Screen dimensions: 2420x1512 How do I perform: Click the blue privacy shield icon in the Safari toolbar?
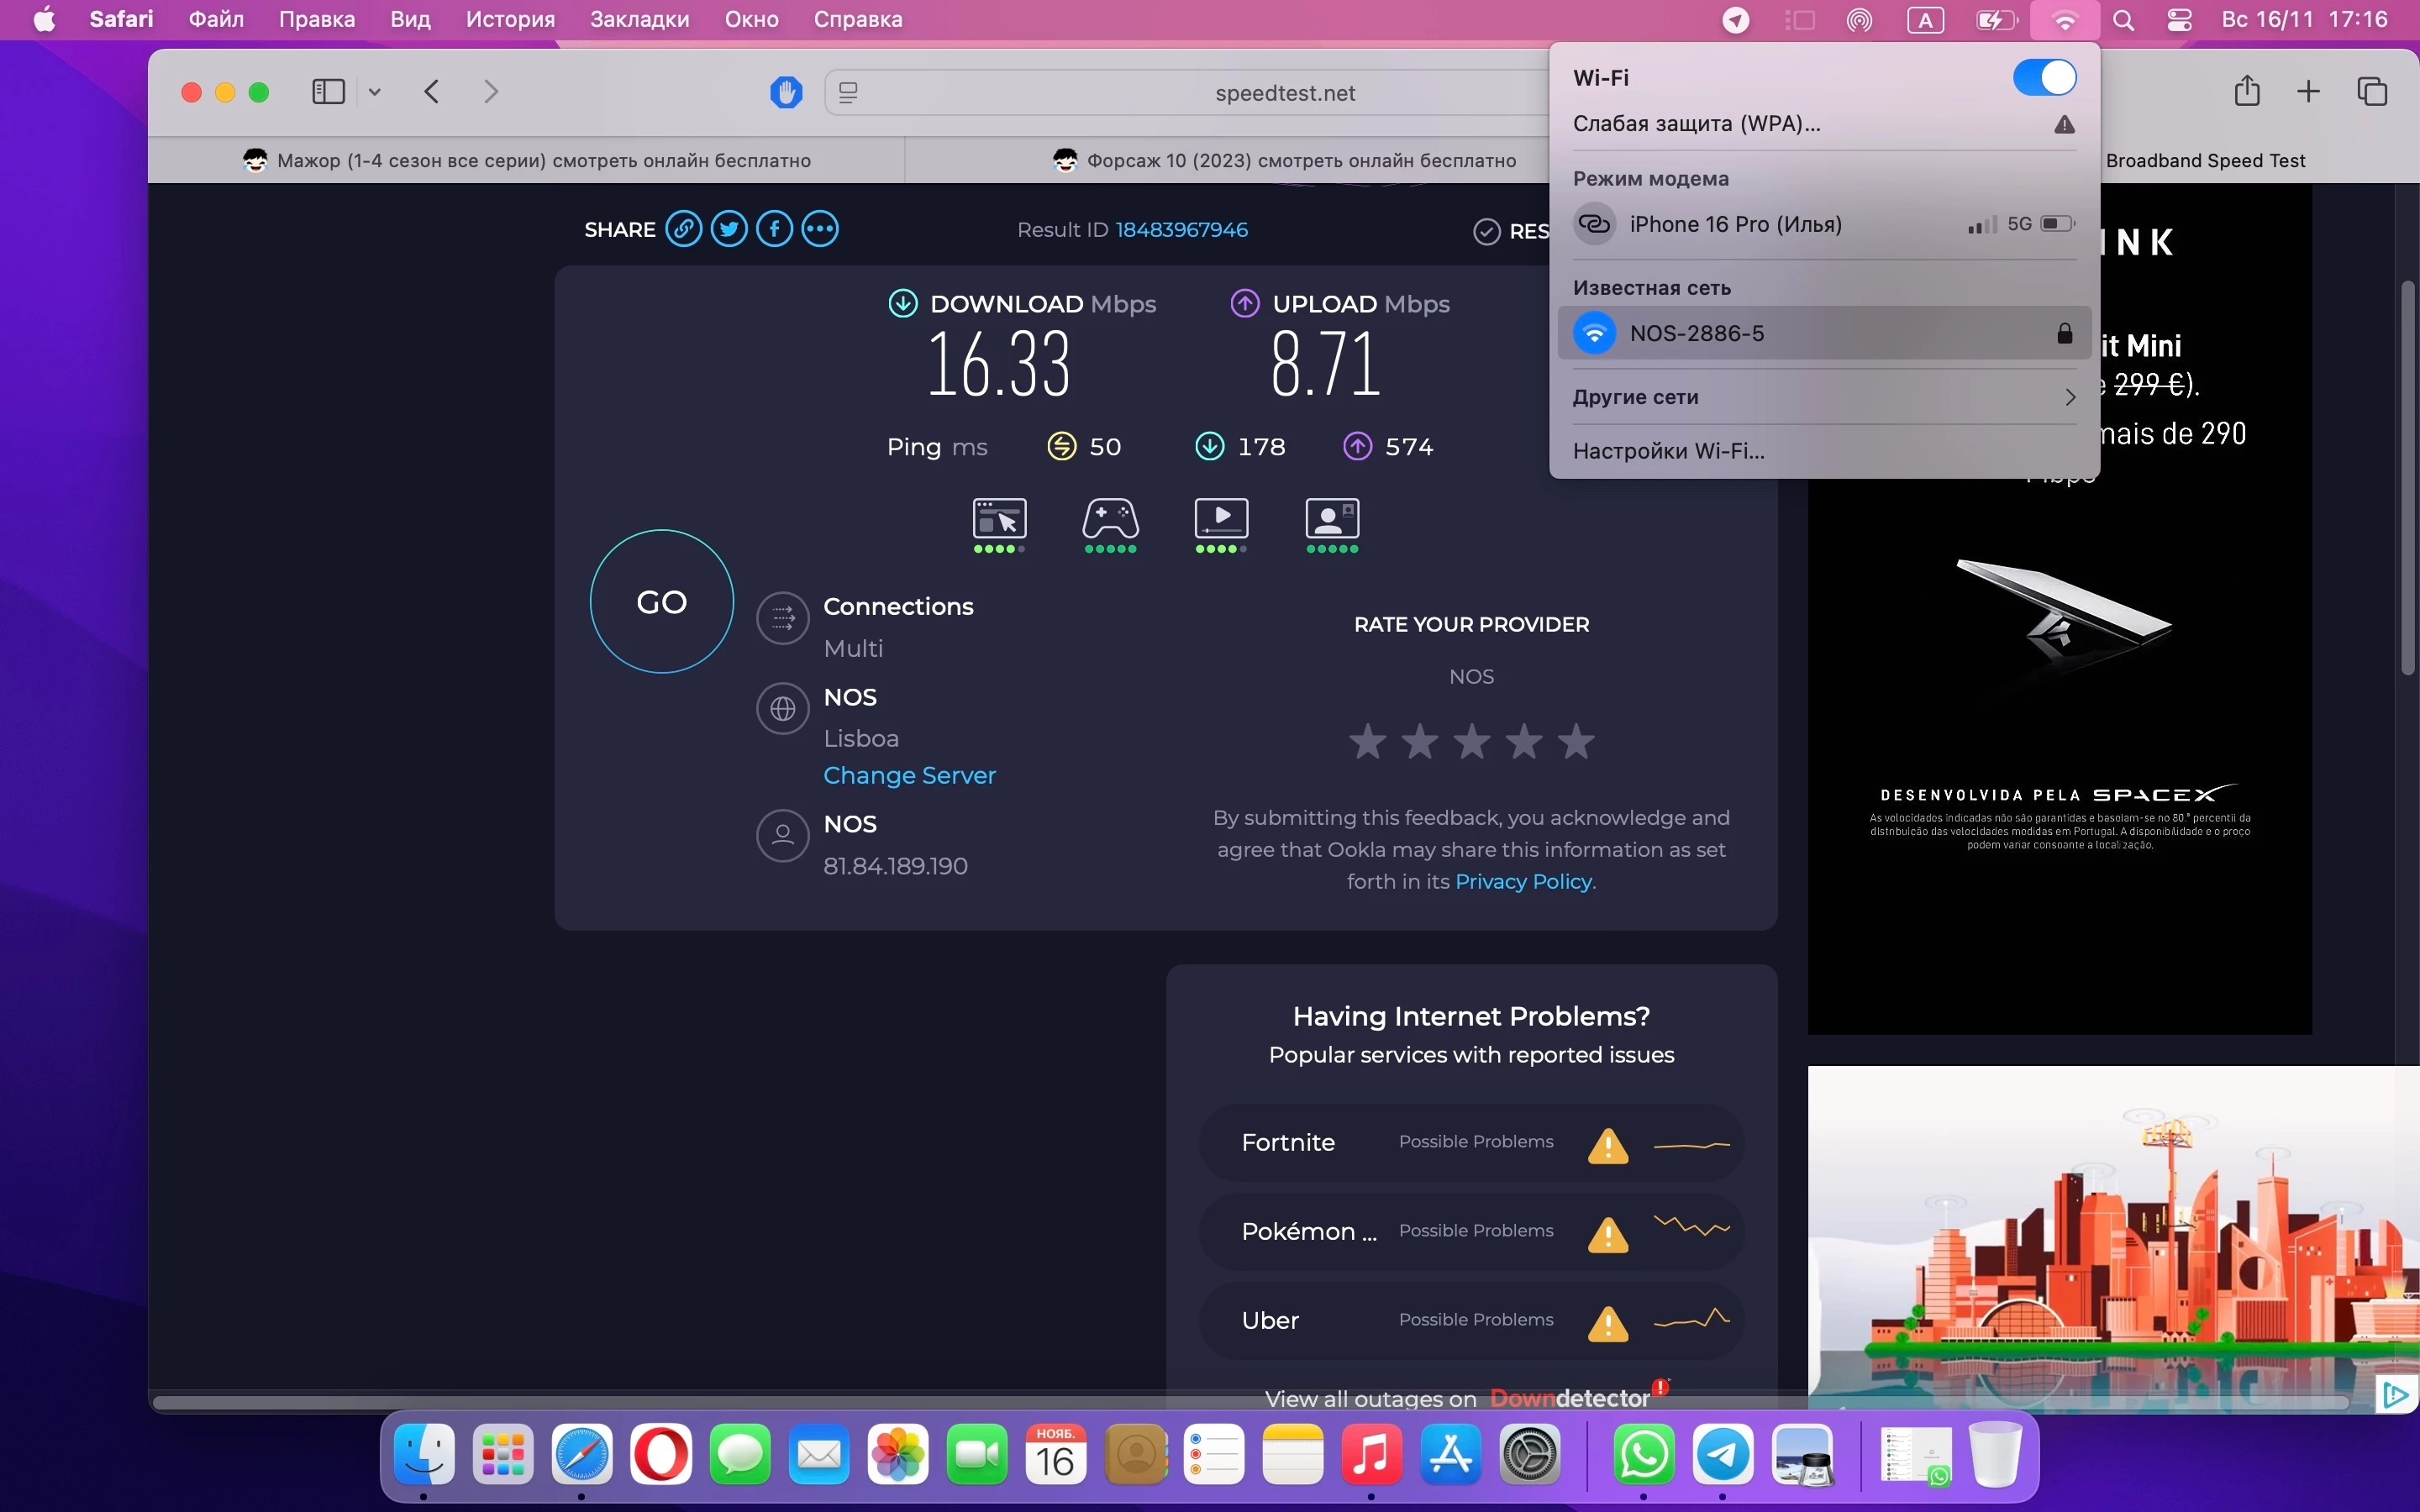(786, 92)
